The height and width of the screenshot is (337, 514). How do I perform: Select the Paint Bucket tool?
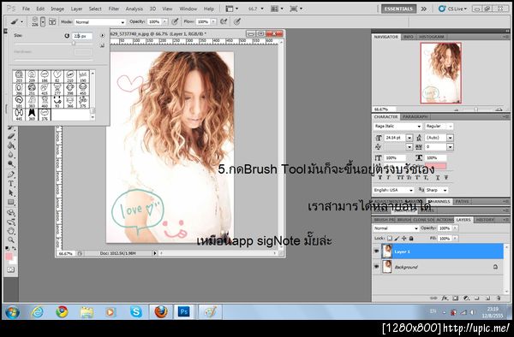[x=11, y=145]
